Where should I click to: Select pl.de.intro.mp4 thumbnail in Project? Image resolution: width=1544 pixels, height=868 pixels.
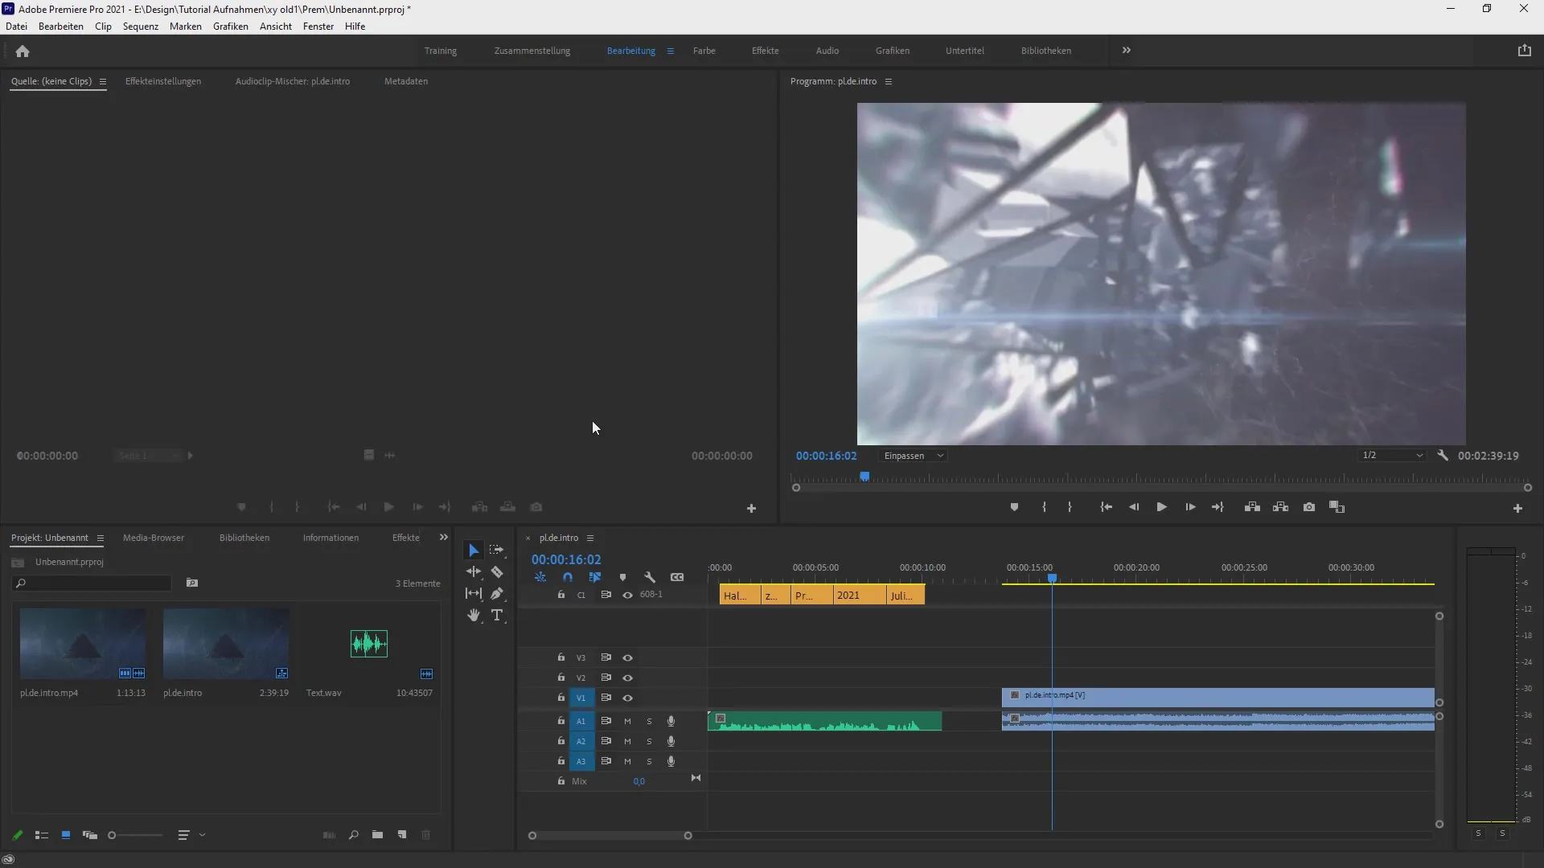pos(83,644)
